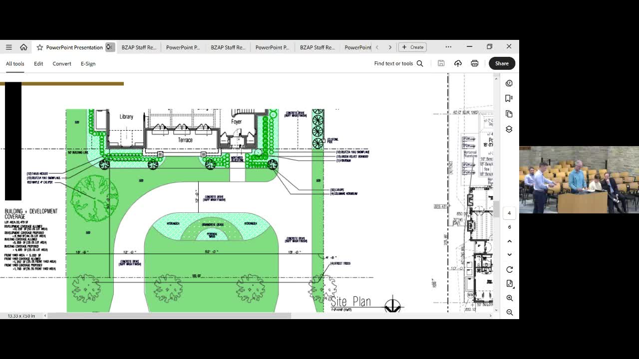Go to the Acrobat Home view
639x359 pixels.
pos(23,47)
